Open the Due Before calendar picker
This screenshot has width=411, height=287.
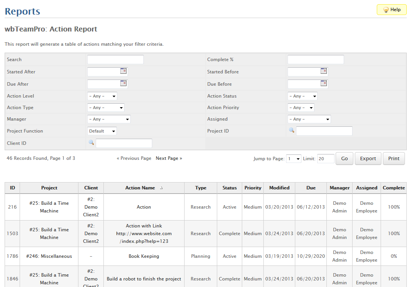(324, 83)
